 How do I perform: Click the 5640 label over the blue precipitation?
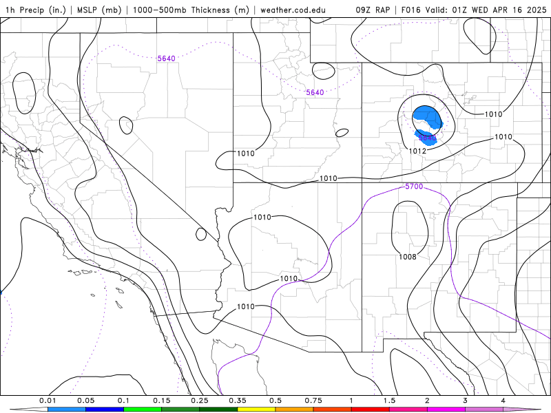pos(427,137)
